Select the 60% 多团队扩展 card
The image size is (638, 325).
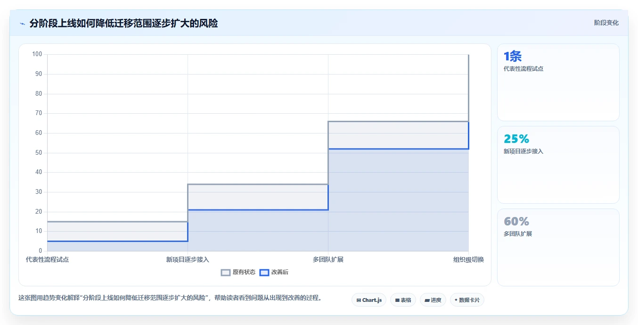point(558,247)
